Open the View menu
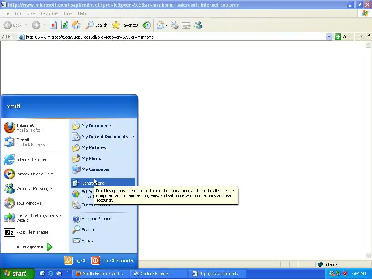 (x=31, y=13)
